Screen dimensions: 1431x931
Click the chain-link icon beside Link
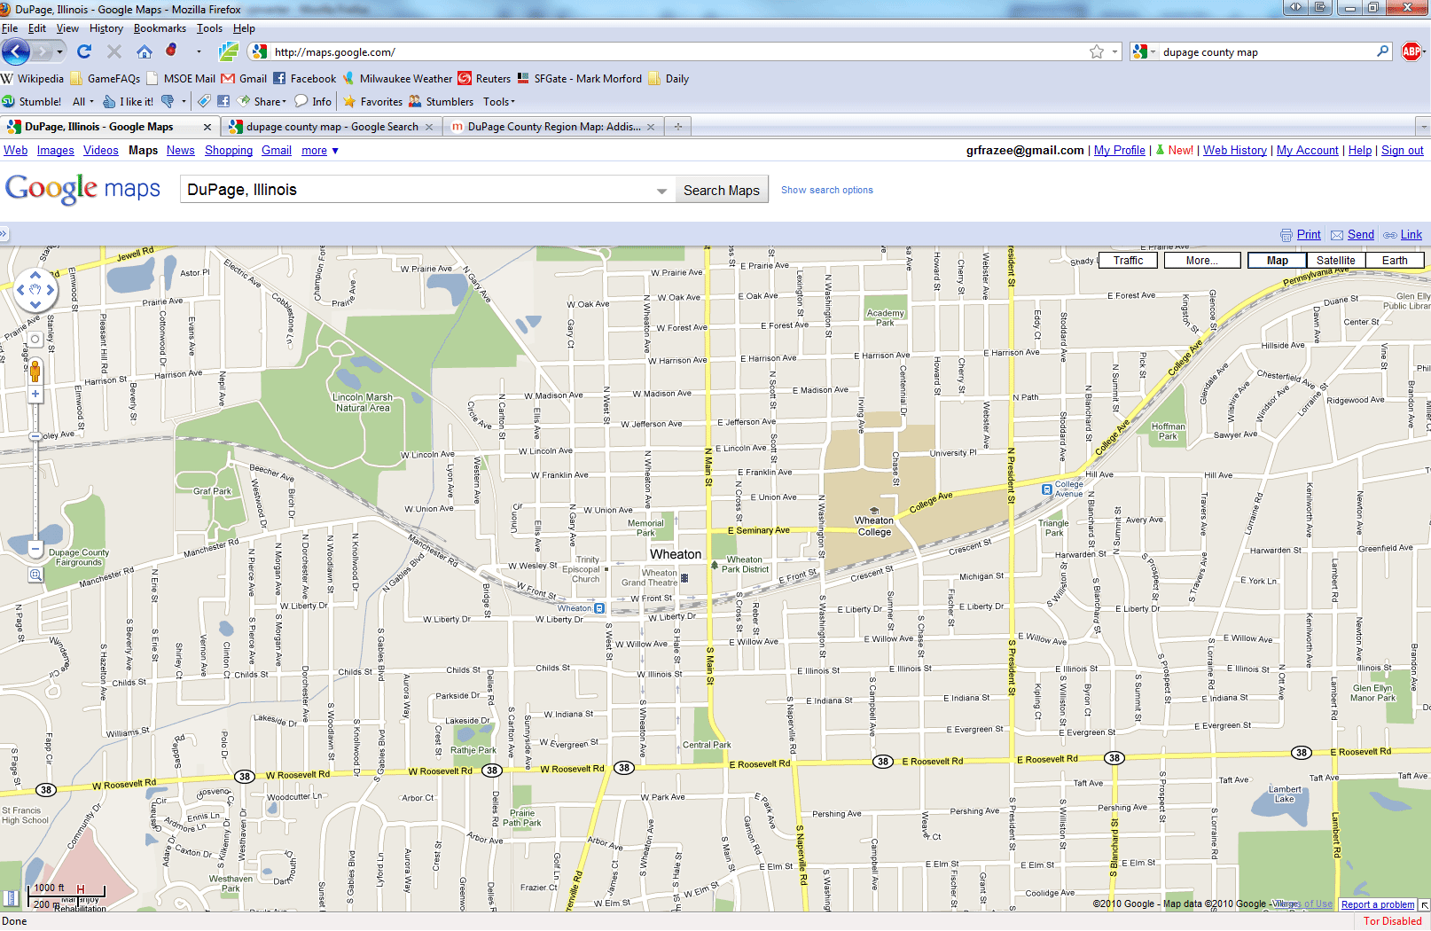[1390, 235]
